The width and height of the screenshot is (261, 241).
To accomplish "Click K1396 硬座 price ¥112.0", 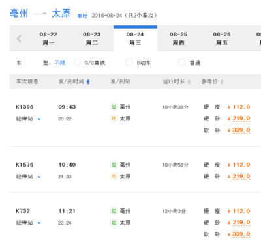I will [239, 107].
